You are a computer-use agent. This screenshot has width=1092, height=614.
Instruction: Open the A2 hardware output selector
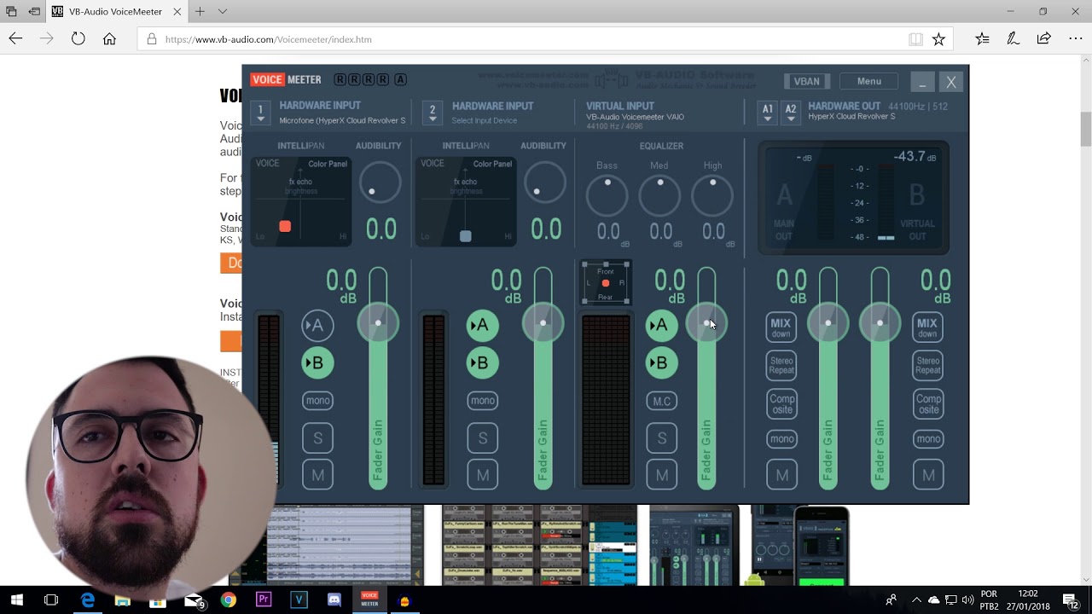[x=791, y=113]
